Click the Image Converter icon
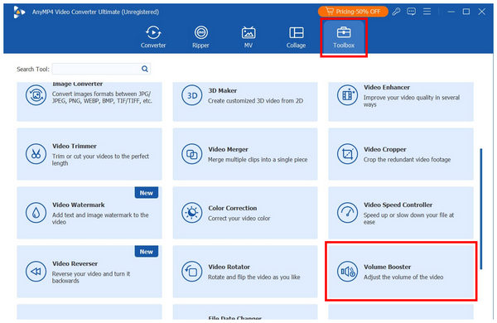Viewport: 497px width, 323px height. [x=36, y=94]
